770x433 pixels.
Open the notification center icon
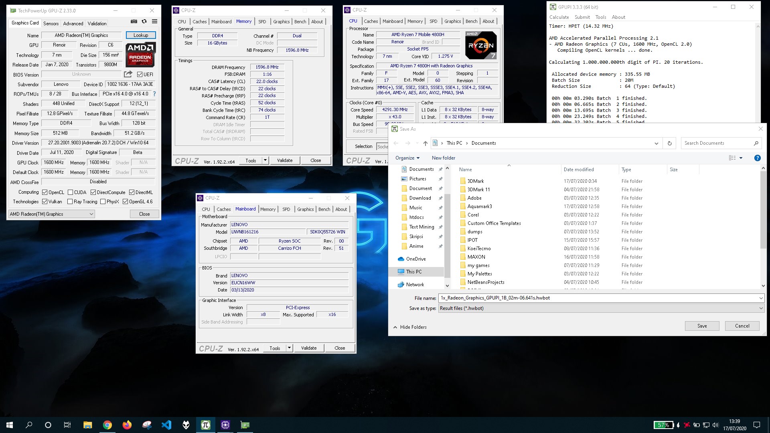coord(756,425)
